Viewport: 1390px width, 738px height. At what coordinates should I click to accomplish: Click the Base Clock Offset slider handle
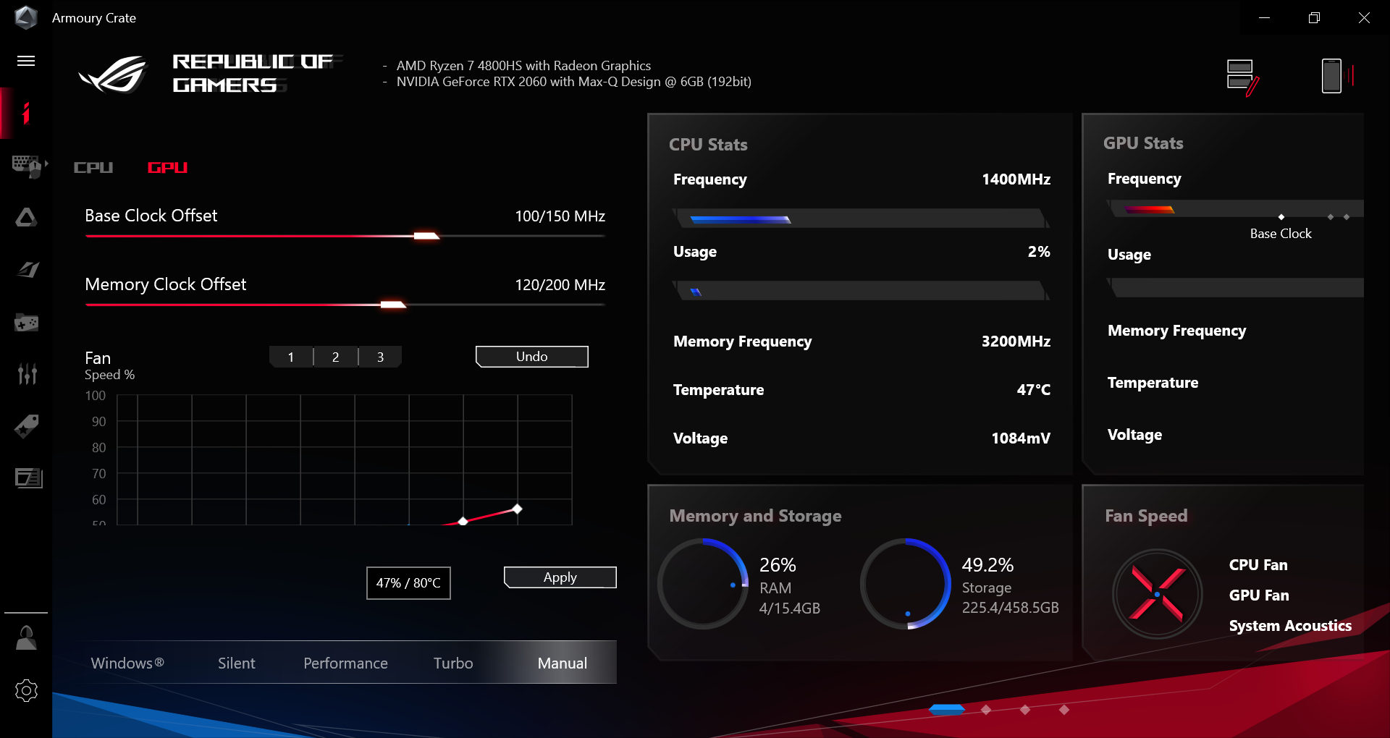click(426, 236)
